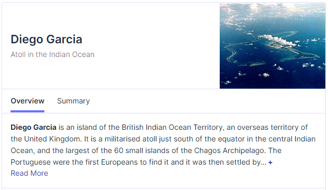Screen dimensions: 328x190
Task: Click "British Indian Ocean Territory" in the paragraph
Action: (172, 127)
